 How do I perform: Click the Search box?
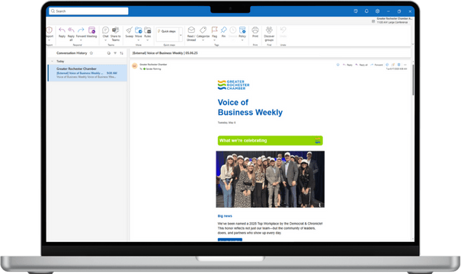[88, 11]
